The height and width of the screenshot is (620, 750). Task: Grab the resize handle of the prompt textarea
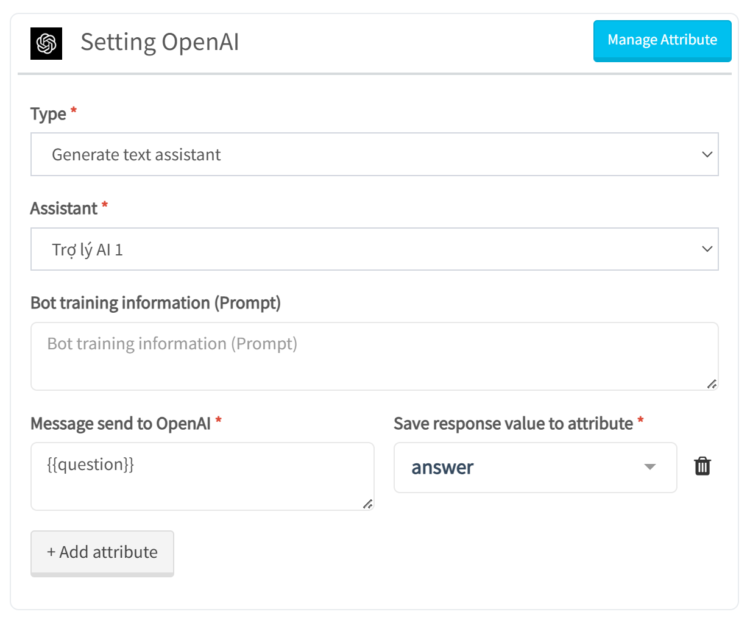pos(712,383)
